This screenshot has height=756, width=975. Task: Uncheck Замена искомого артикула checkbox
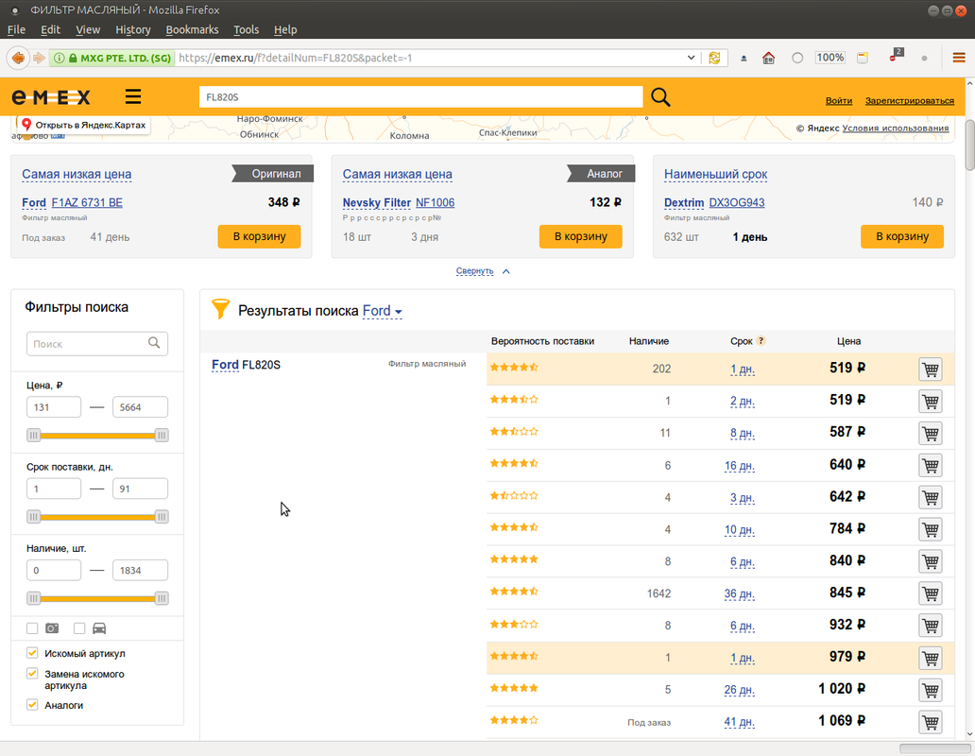click(32, 673)
